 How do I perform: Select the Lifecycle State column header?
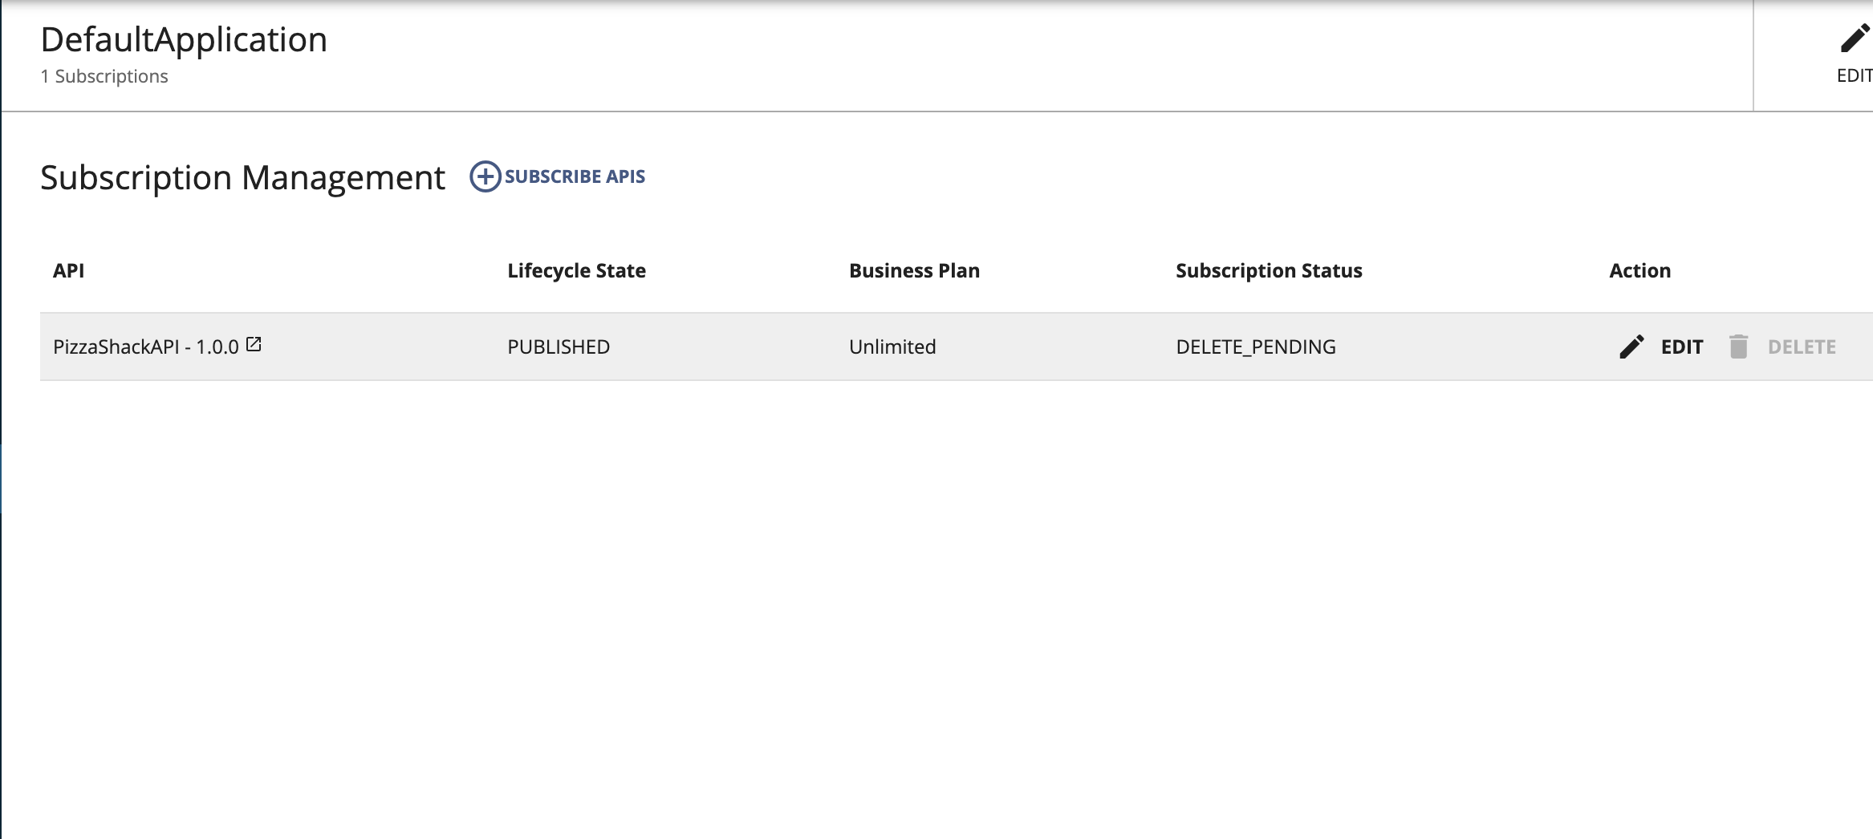(x=576, y=270)
